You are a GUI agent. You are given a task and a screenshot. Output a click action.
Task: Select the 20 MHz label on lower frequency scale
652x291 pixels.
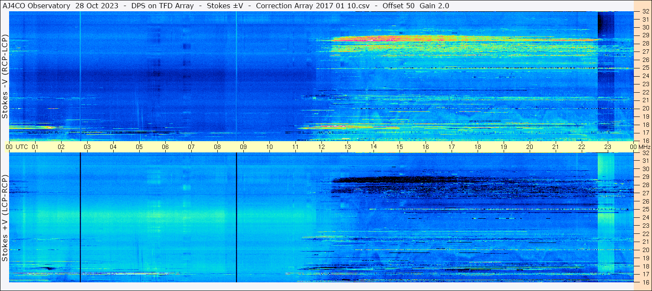tap(645, 249)
